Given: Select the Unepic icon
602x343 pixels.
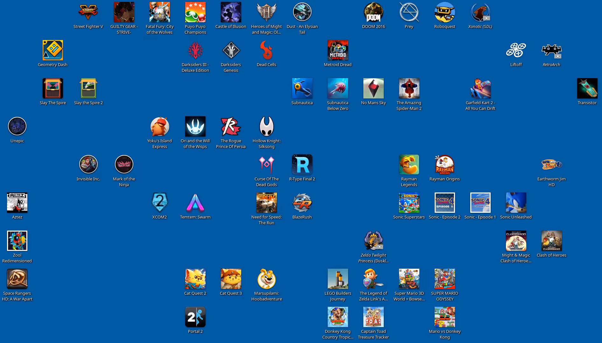Looking at the screenshot, I should click(x=17, y=126).
